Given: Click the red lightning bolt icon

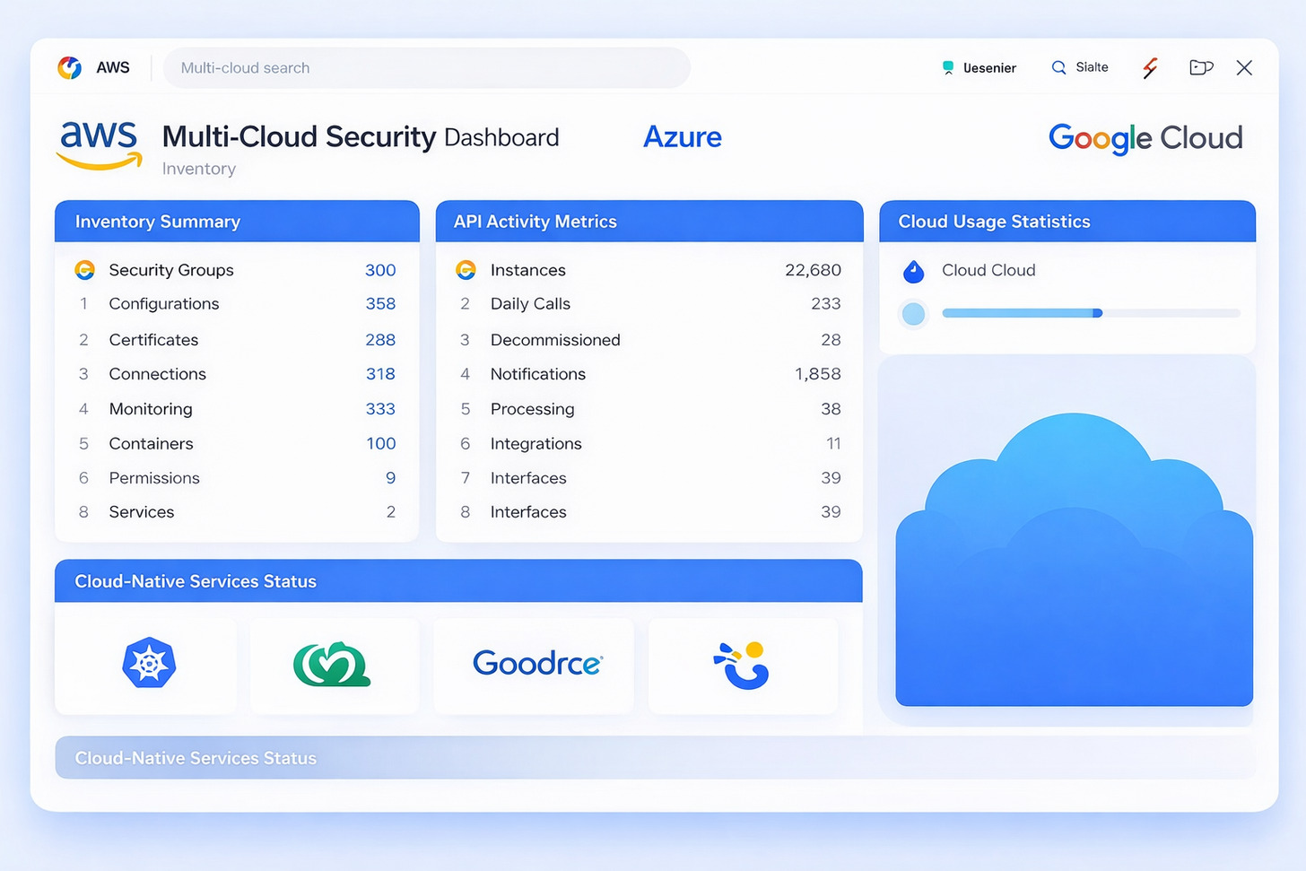Looking at the screenshot, I should coord(1150,68).
